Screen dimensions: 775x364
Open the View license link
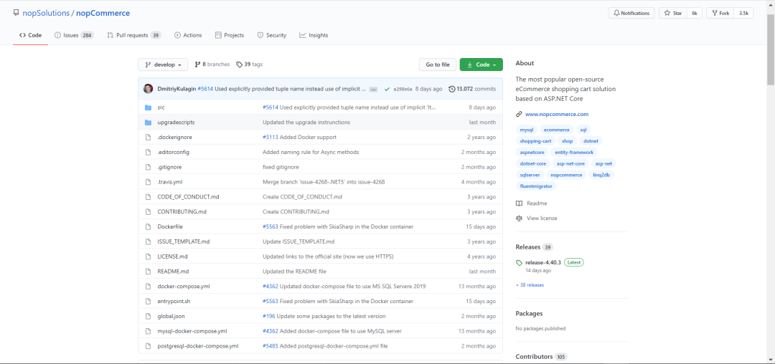click(542, 218)
